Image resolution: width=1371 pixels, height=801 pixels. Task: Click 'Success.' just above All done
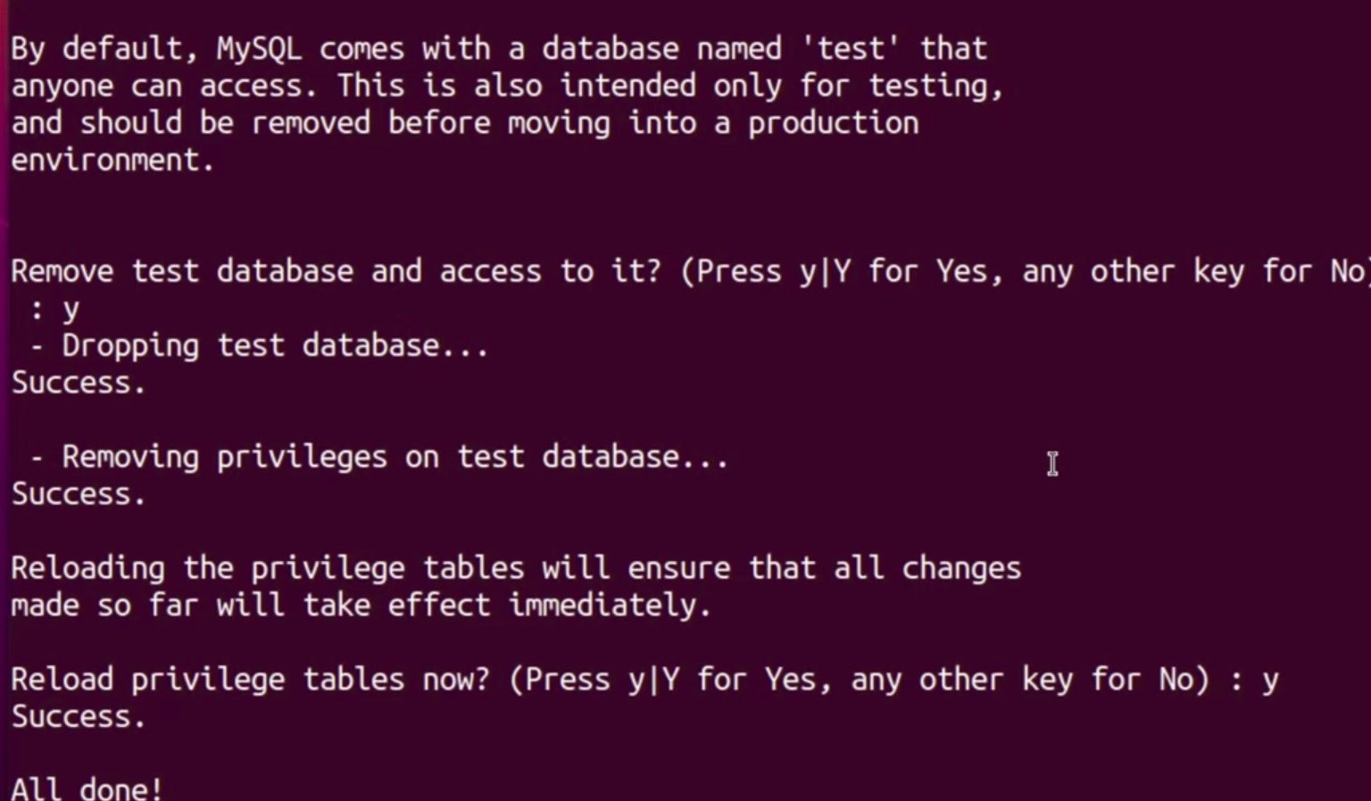[x=79, y=717]
